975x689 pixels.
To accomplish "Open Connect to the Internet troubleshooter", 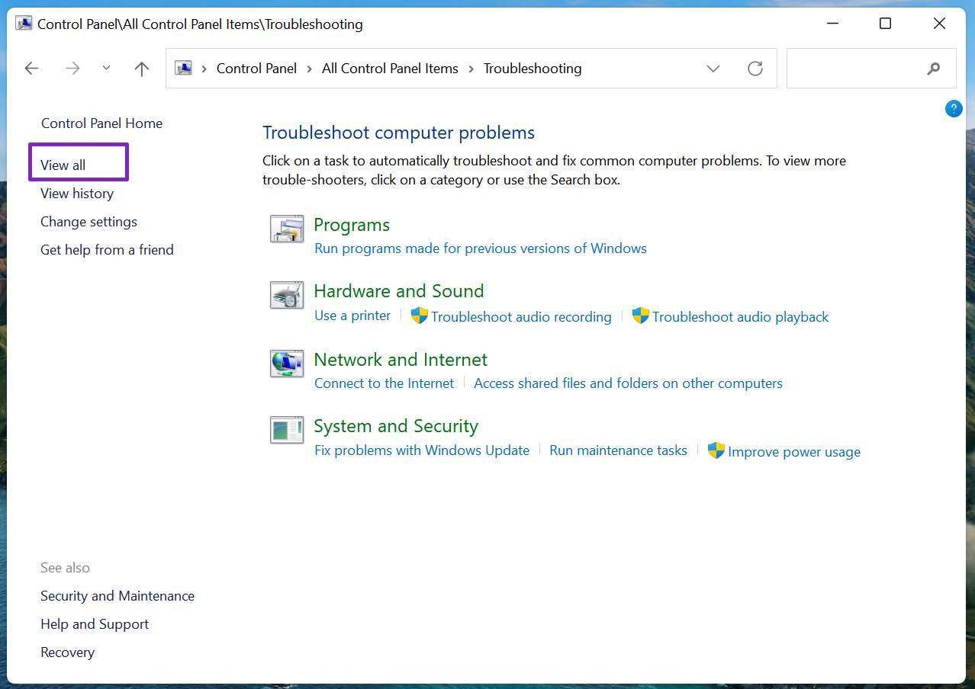I will coord(384,383).
